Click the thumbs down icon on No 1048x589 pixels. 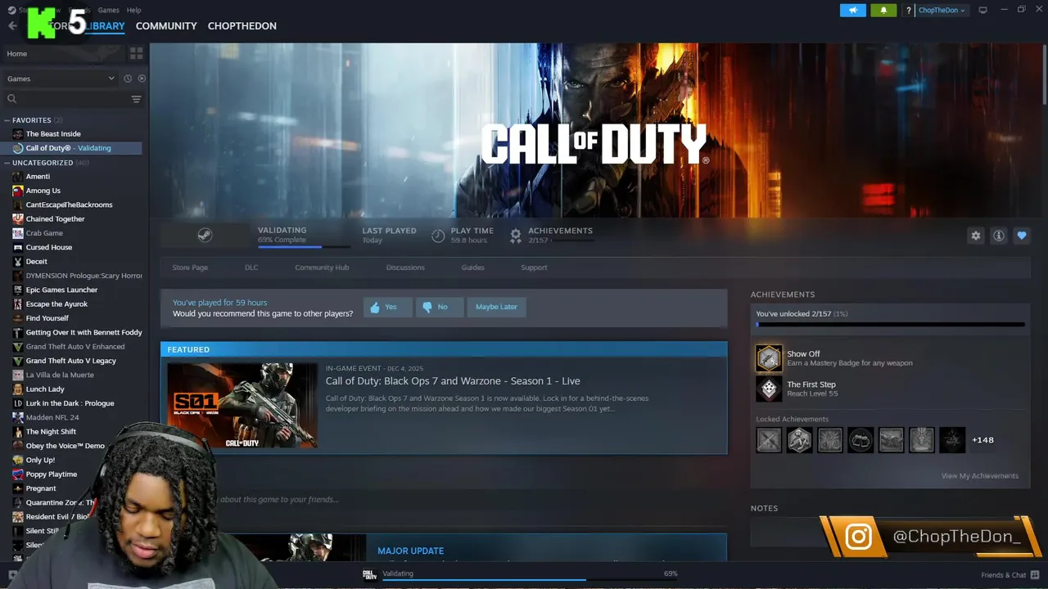(x=427, y=308)
